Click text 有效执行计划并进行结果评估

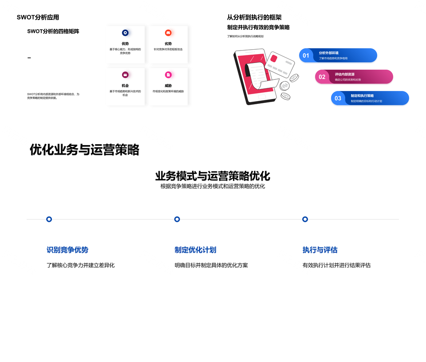(337, 265)
